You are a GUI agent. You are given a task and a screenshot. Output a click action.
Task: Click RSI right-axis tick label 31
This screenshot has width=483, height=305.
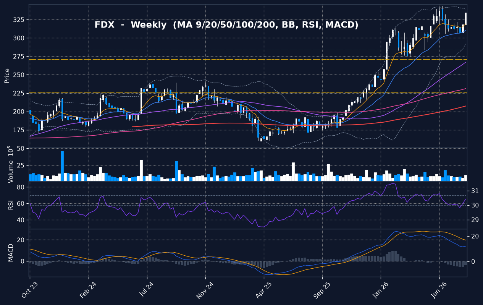coord(475,191)
